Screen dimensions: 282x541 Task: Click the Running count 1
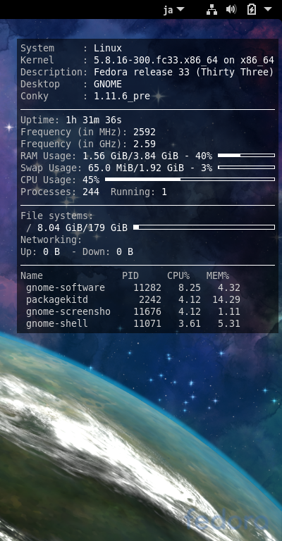(x=164, y=192)
